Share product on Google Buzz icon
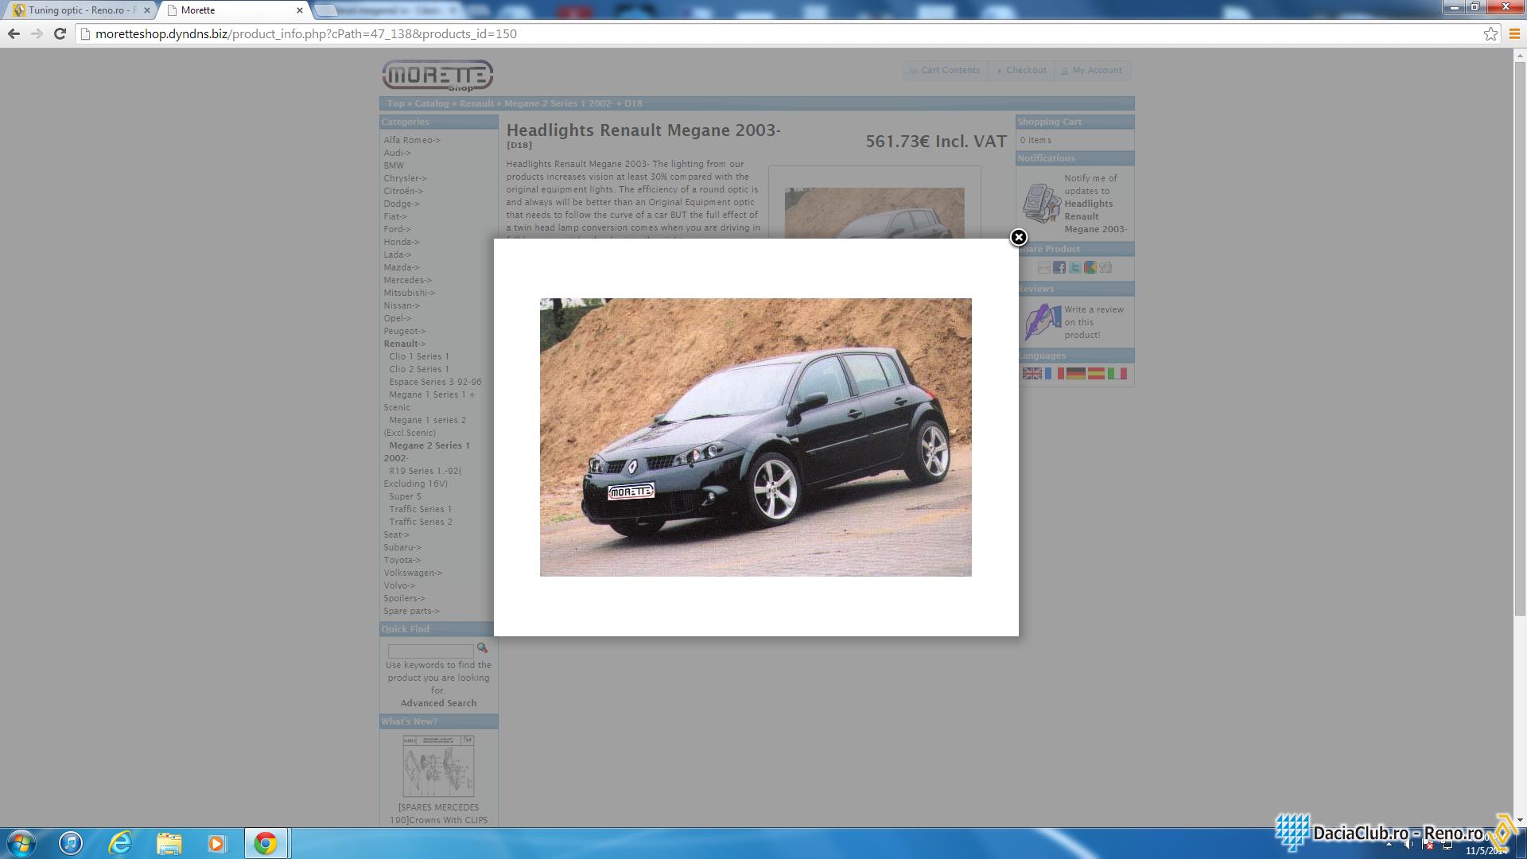Image resolution: width=1527 pixels, height=859 pixels. coord(1090,267)
